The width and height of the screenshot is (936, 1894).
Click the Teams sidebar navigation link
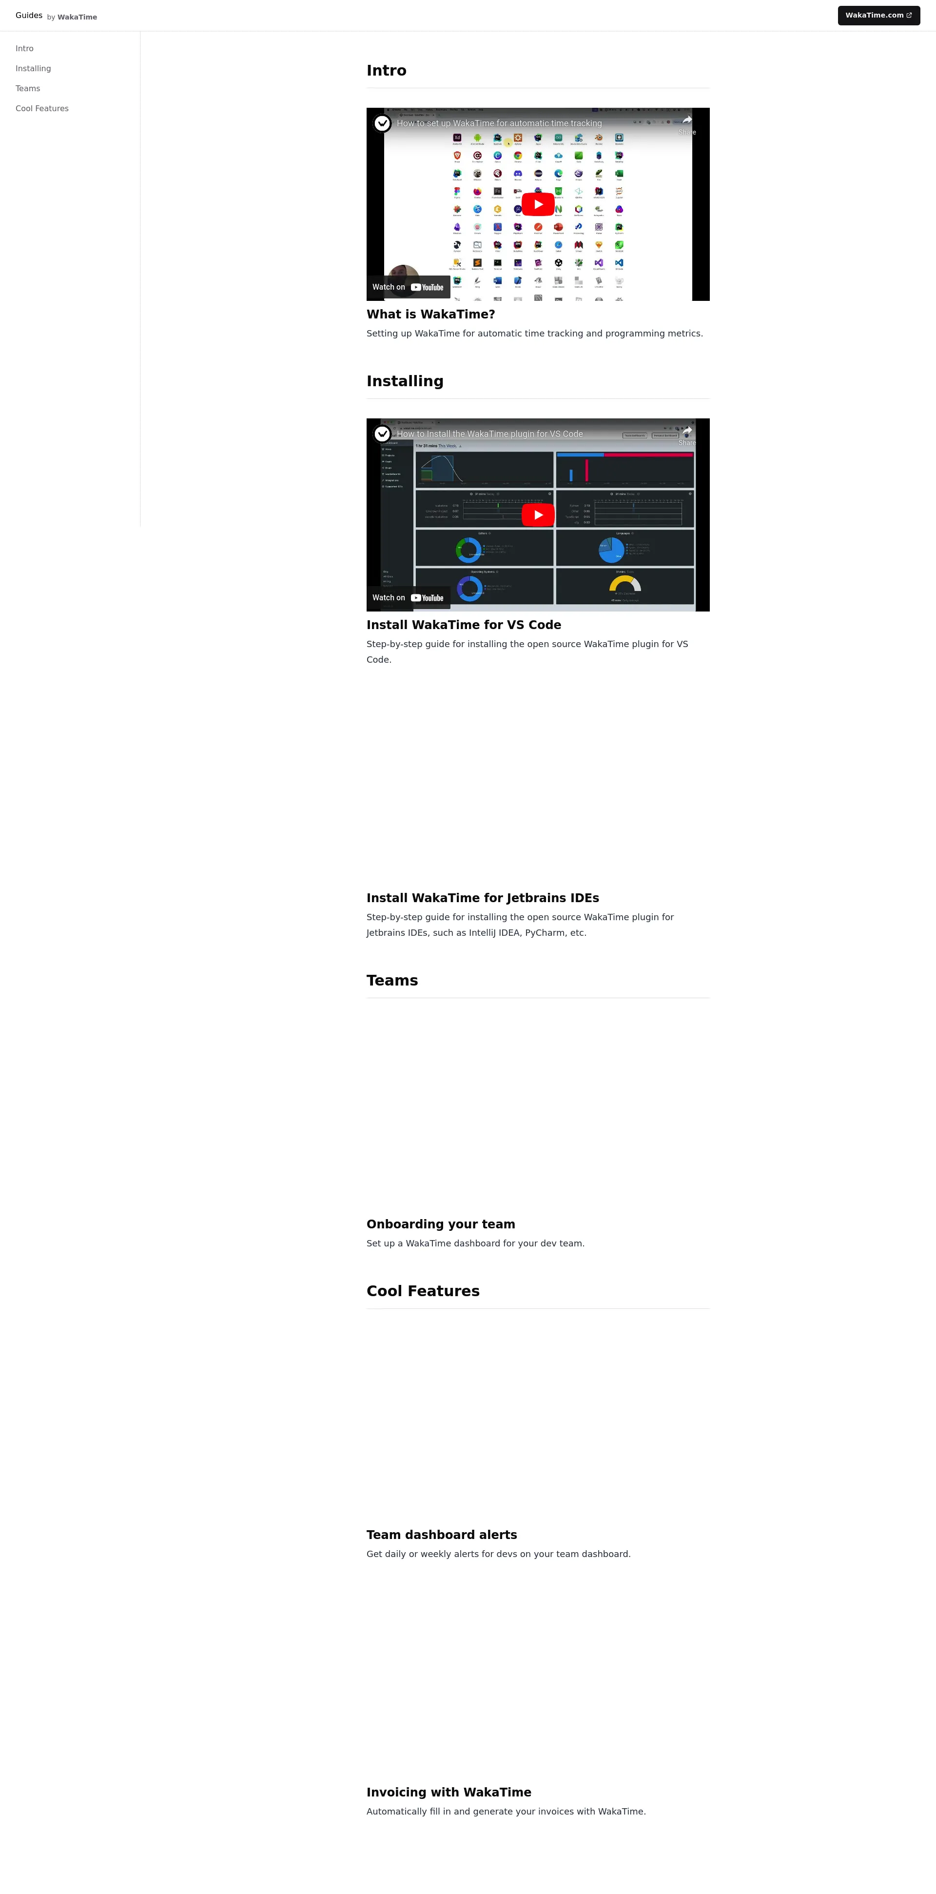tap(27, 88)
